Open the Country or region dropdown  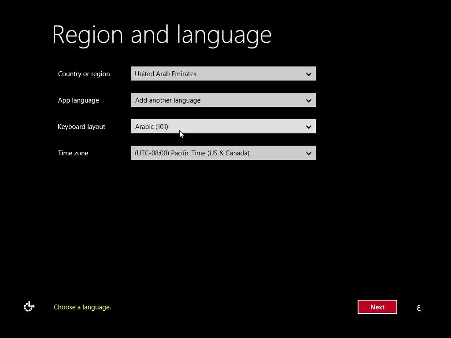223,73
